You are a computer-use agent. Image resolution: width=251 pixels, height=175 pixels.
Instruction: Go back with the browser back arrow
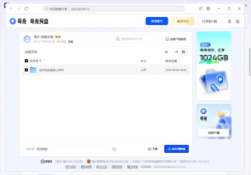(11, 8)
